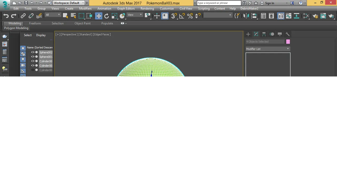Screen dimensions: 337x180
Task: Click the Redo arrow in main toolbar
Action: (x=14, y=16)
